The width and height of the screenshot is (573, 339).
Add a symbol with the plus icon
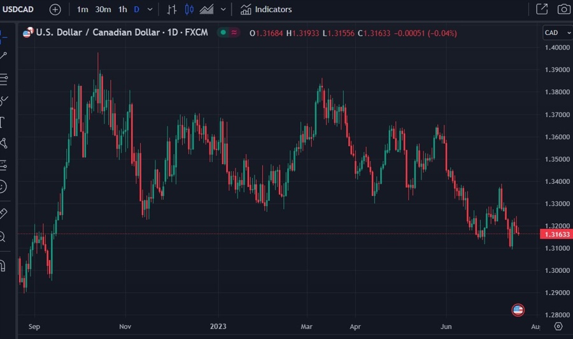pyautogui.click(x=55, y=10)
